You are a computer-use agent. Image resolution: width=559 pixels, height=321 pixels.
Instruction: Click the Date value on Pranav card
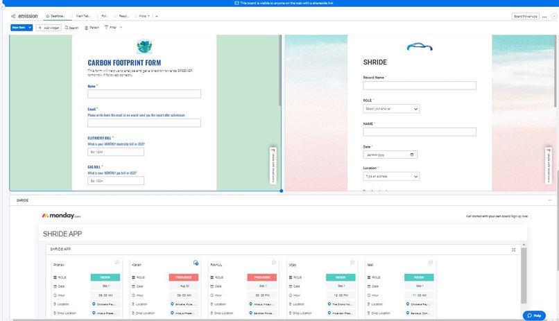[105, 286]
